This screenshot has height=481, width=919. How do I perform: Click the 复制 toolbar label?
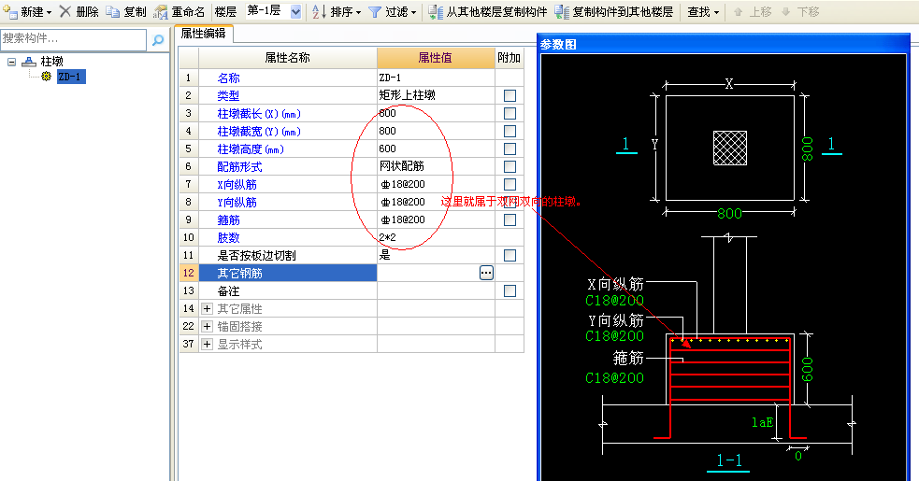click(135, 12)
